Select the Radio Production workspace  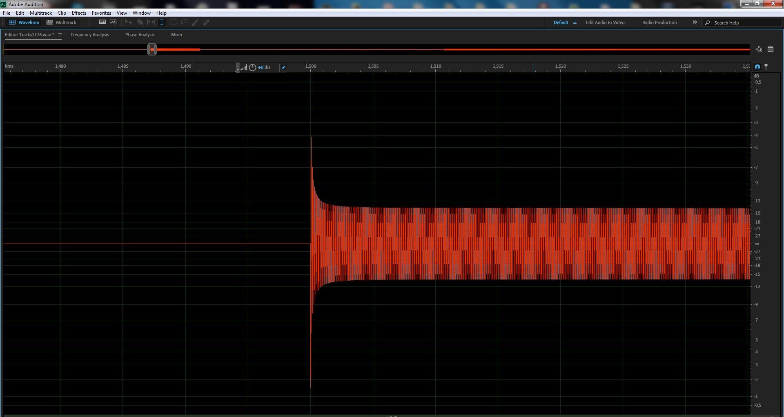659,22
